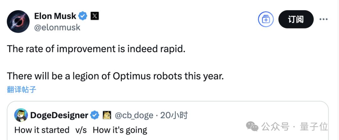This screenshot has height=140, width=339.
Task: Open the three-dot more options menu
Action: click(x=324, y=19)
